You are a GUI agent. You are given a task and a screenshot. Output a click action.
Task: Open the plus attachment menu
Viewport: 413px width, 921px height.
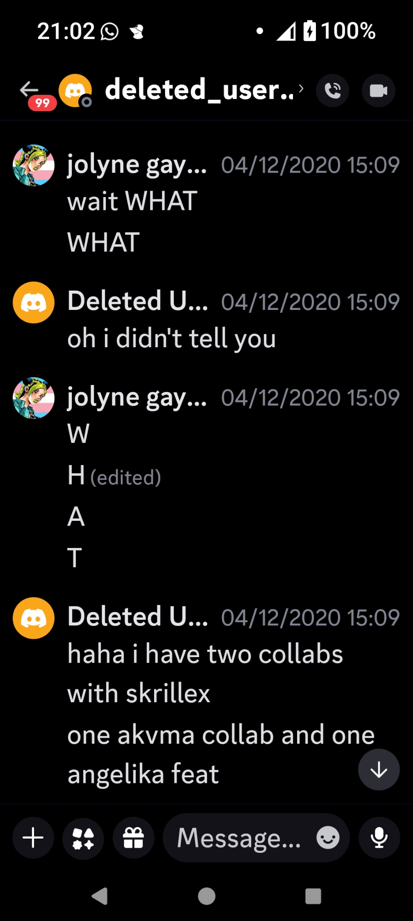(x=33, y=838)
